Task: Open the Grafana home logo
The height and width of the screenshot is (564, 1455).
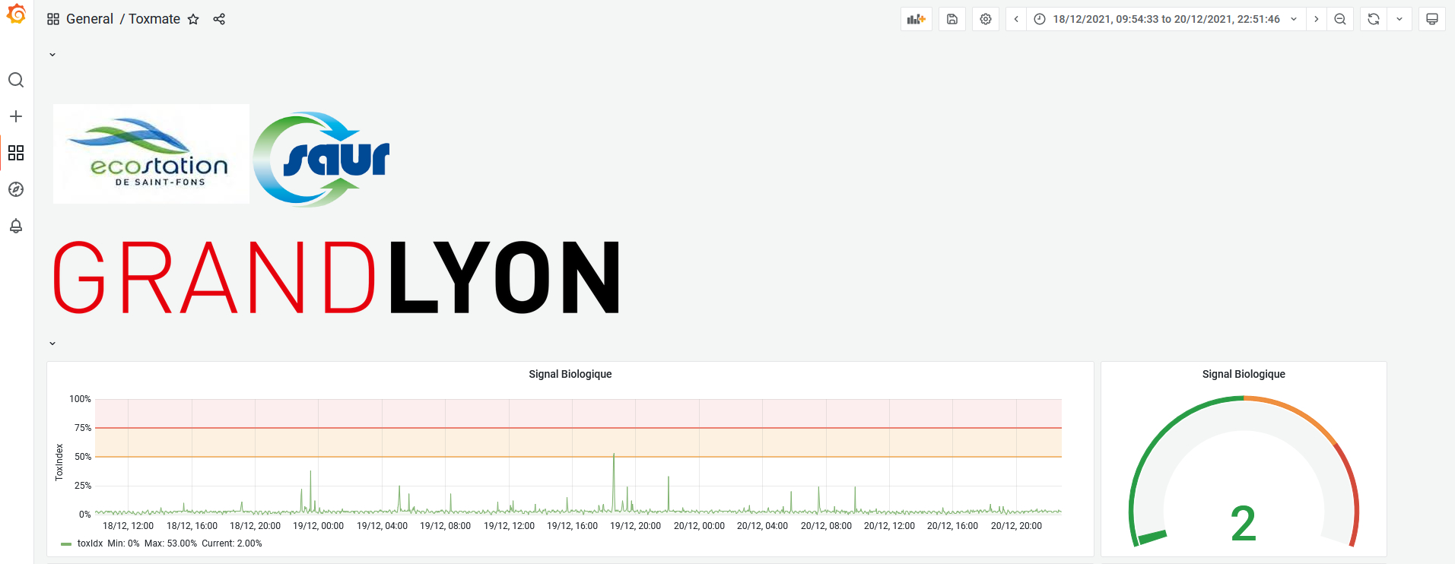Action: point(16,14)
